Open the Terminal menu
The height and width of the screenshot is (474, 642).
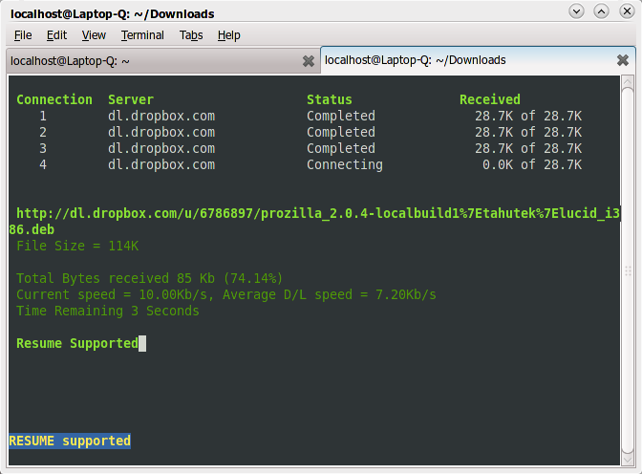[142, 35]
